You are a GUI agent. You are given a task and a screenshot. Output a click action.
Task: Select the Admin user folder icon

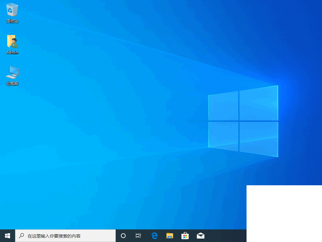coord(12,42)
